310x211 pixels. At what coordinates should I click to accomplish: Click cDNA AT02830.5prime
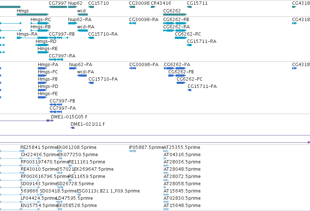tap(182, 199)
